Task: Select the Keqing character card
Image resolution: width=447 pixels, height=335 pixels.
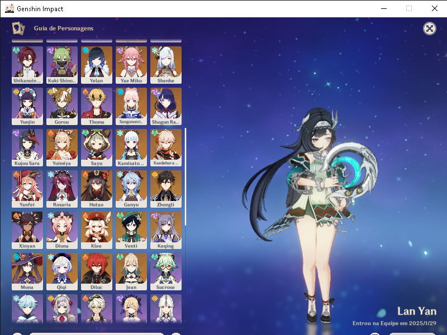Action: [x=166, y=230]
